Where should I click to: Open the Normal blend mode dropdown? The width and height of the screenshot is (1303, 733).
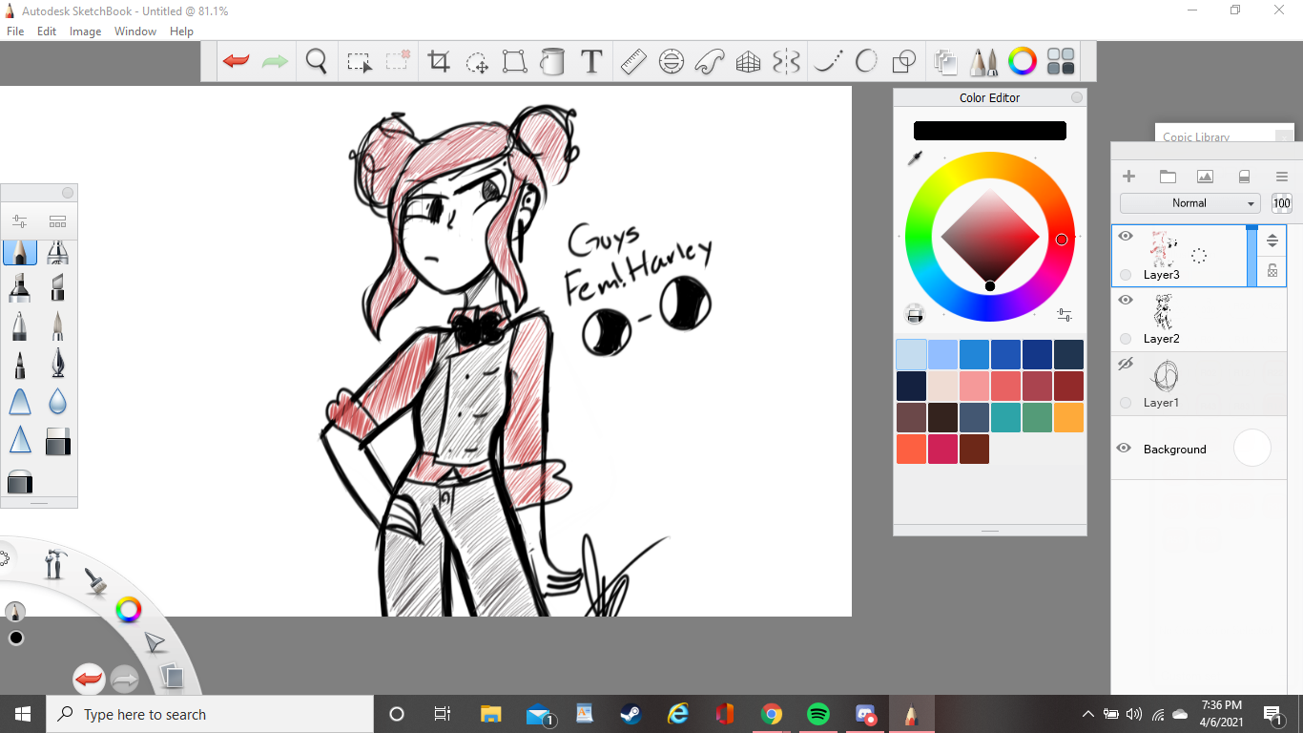pos(1189,203)
